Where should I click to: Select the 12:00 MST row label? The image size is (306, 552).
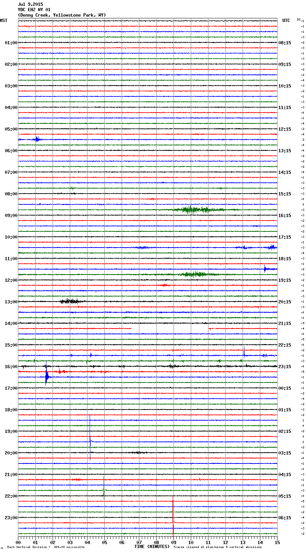pos(11,280)
